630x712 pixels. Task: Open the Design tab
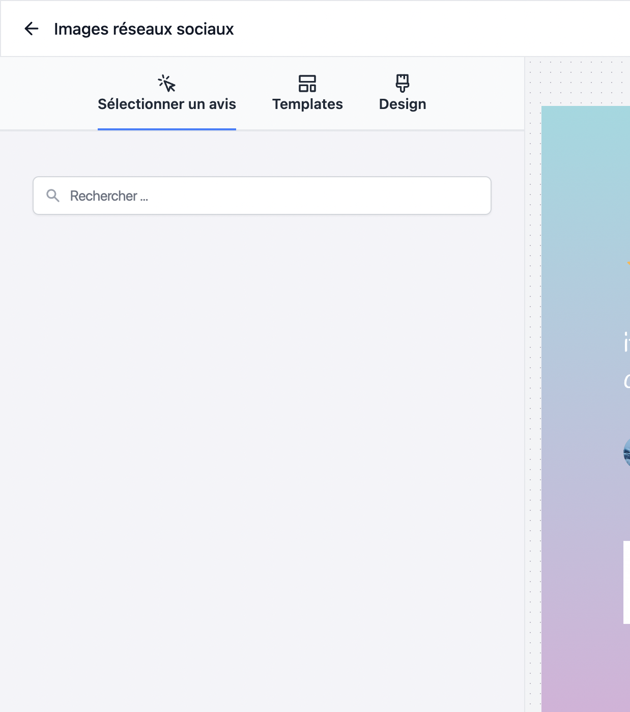point(403,94)
